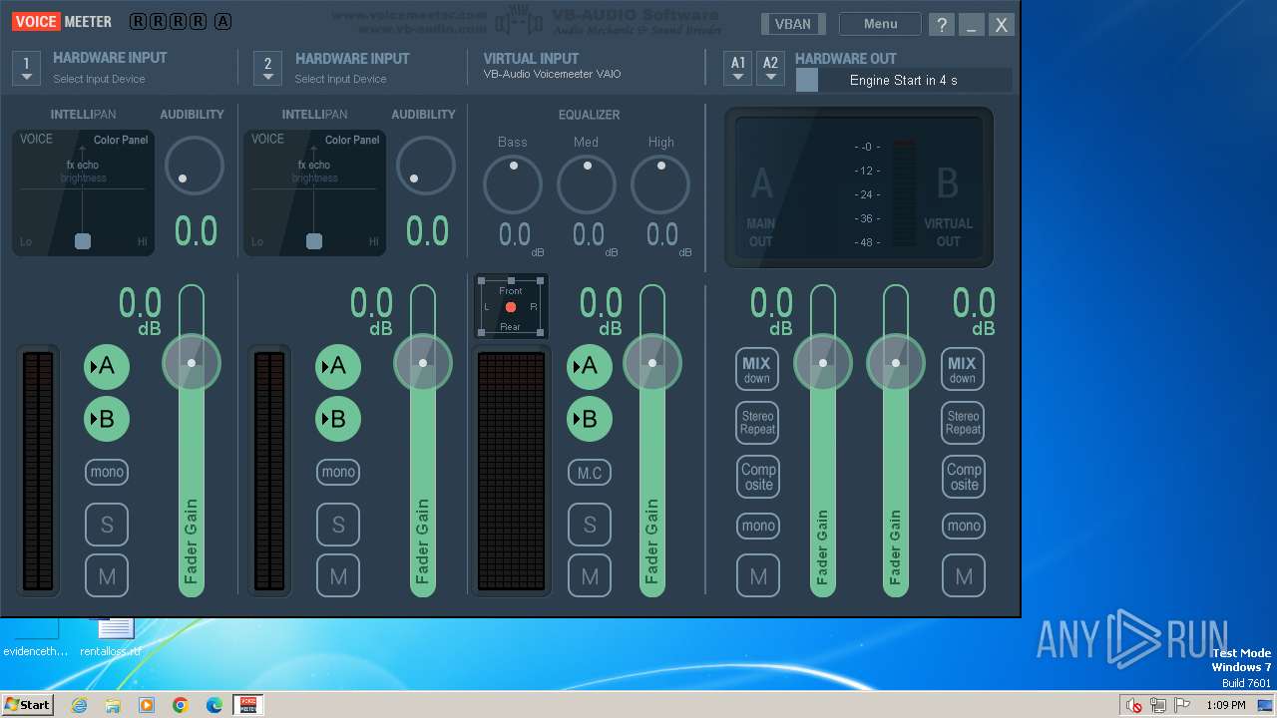The height and width of the screenshot is (718, 1277).
Task: Open VBAN settings
Action: [793, 24]
